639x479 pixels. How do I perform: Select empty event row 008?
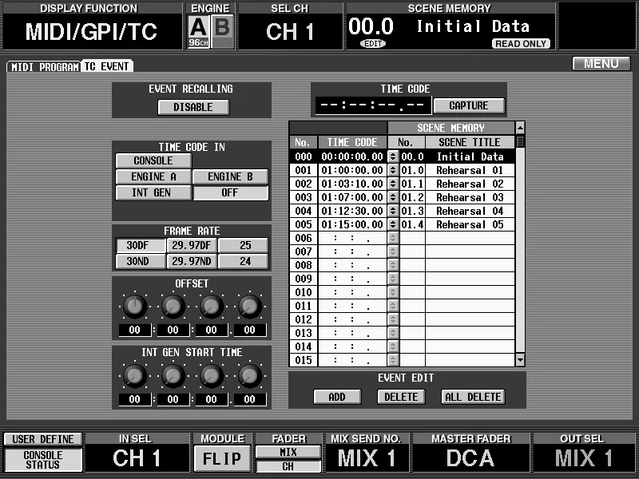click(403, 265)
